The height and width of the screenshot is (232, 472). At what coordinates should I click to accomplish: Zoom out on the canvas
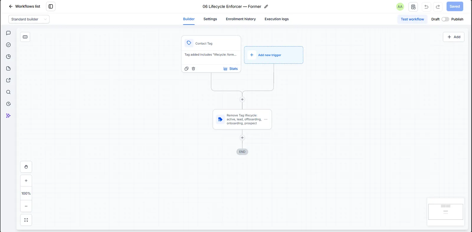coord(26,206)
